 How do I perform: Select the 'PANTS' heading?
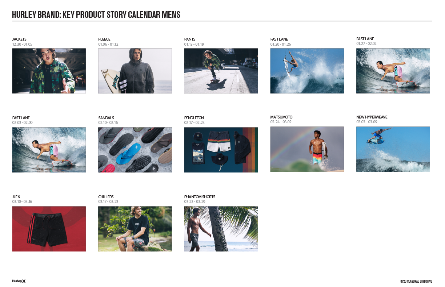click(191, 39)
